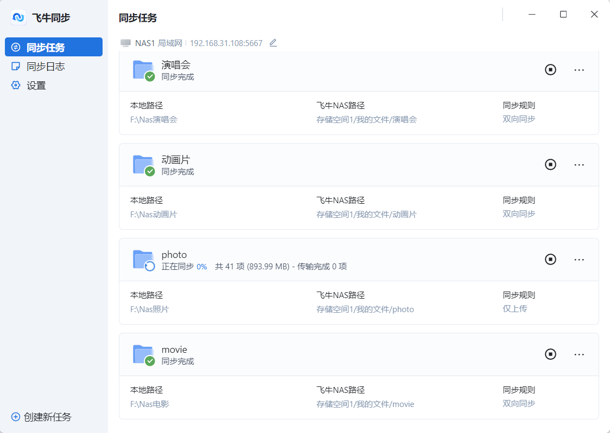This screenshot has height=433, width=610.
Task: Click the 同步任务 page heading
Action: pyautogui.click(x=138, y=18)
